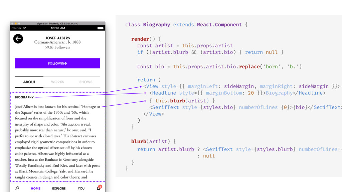
Task: Click the 'blurb(artist)' method definition
Action: pyautogui.click(x=151, y=141)
